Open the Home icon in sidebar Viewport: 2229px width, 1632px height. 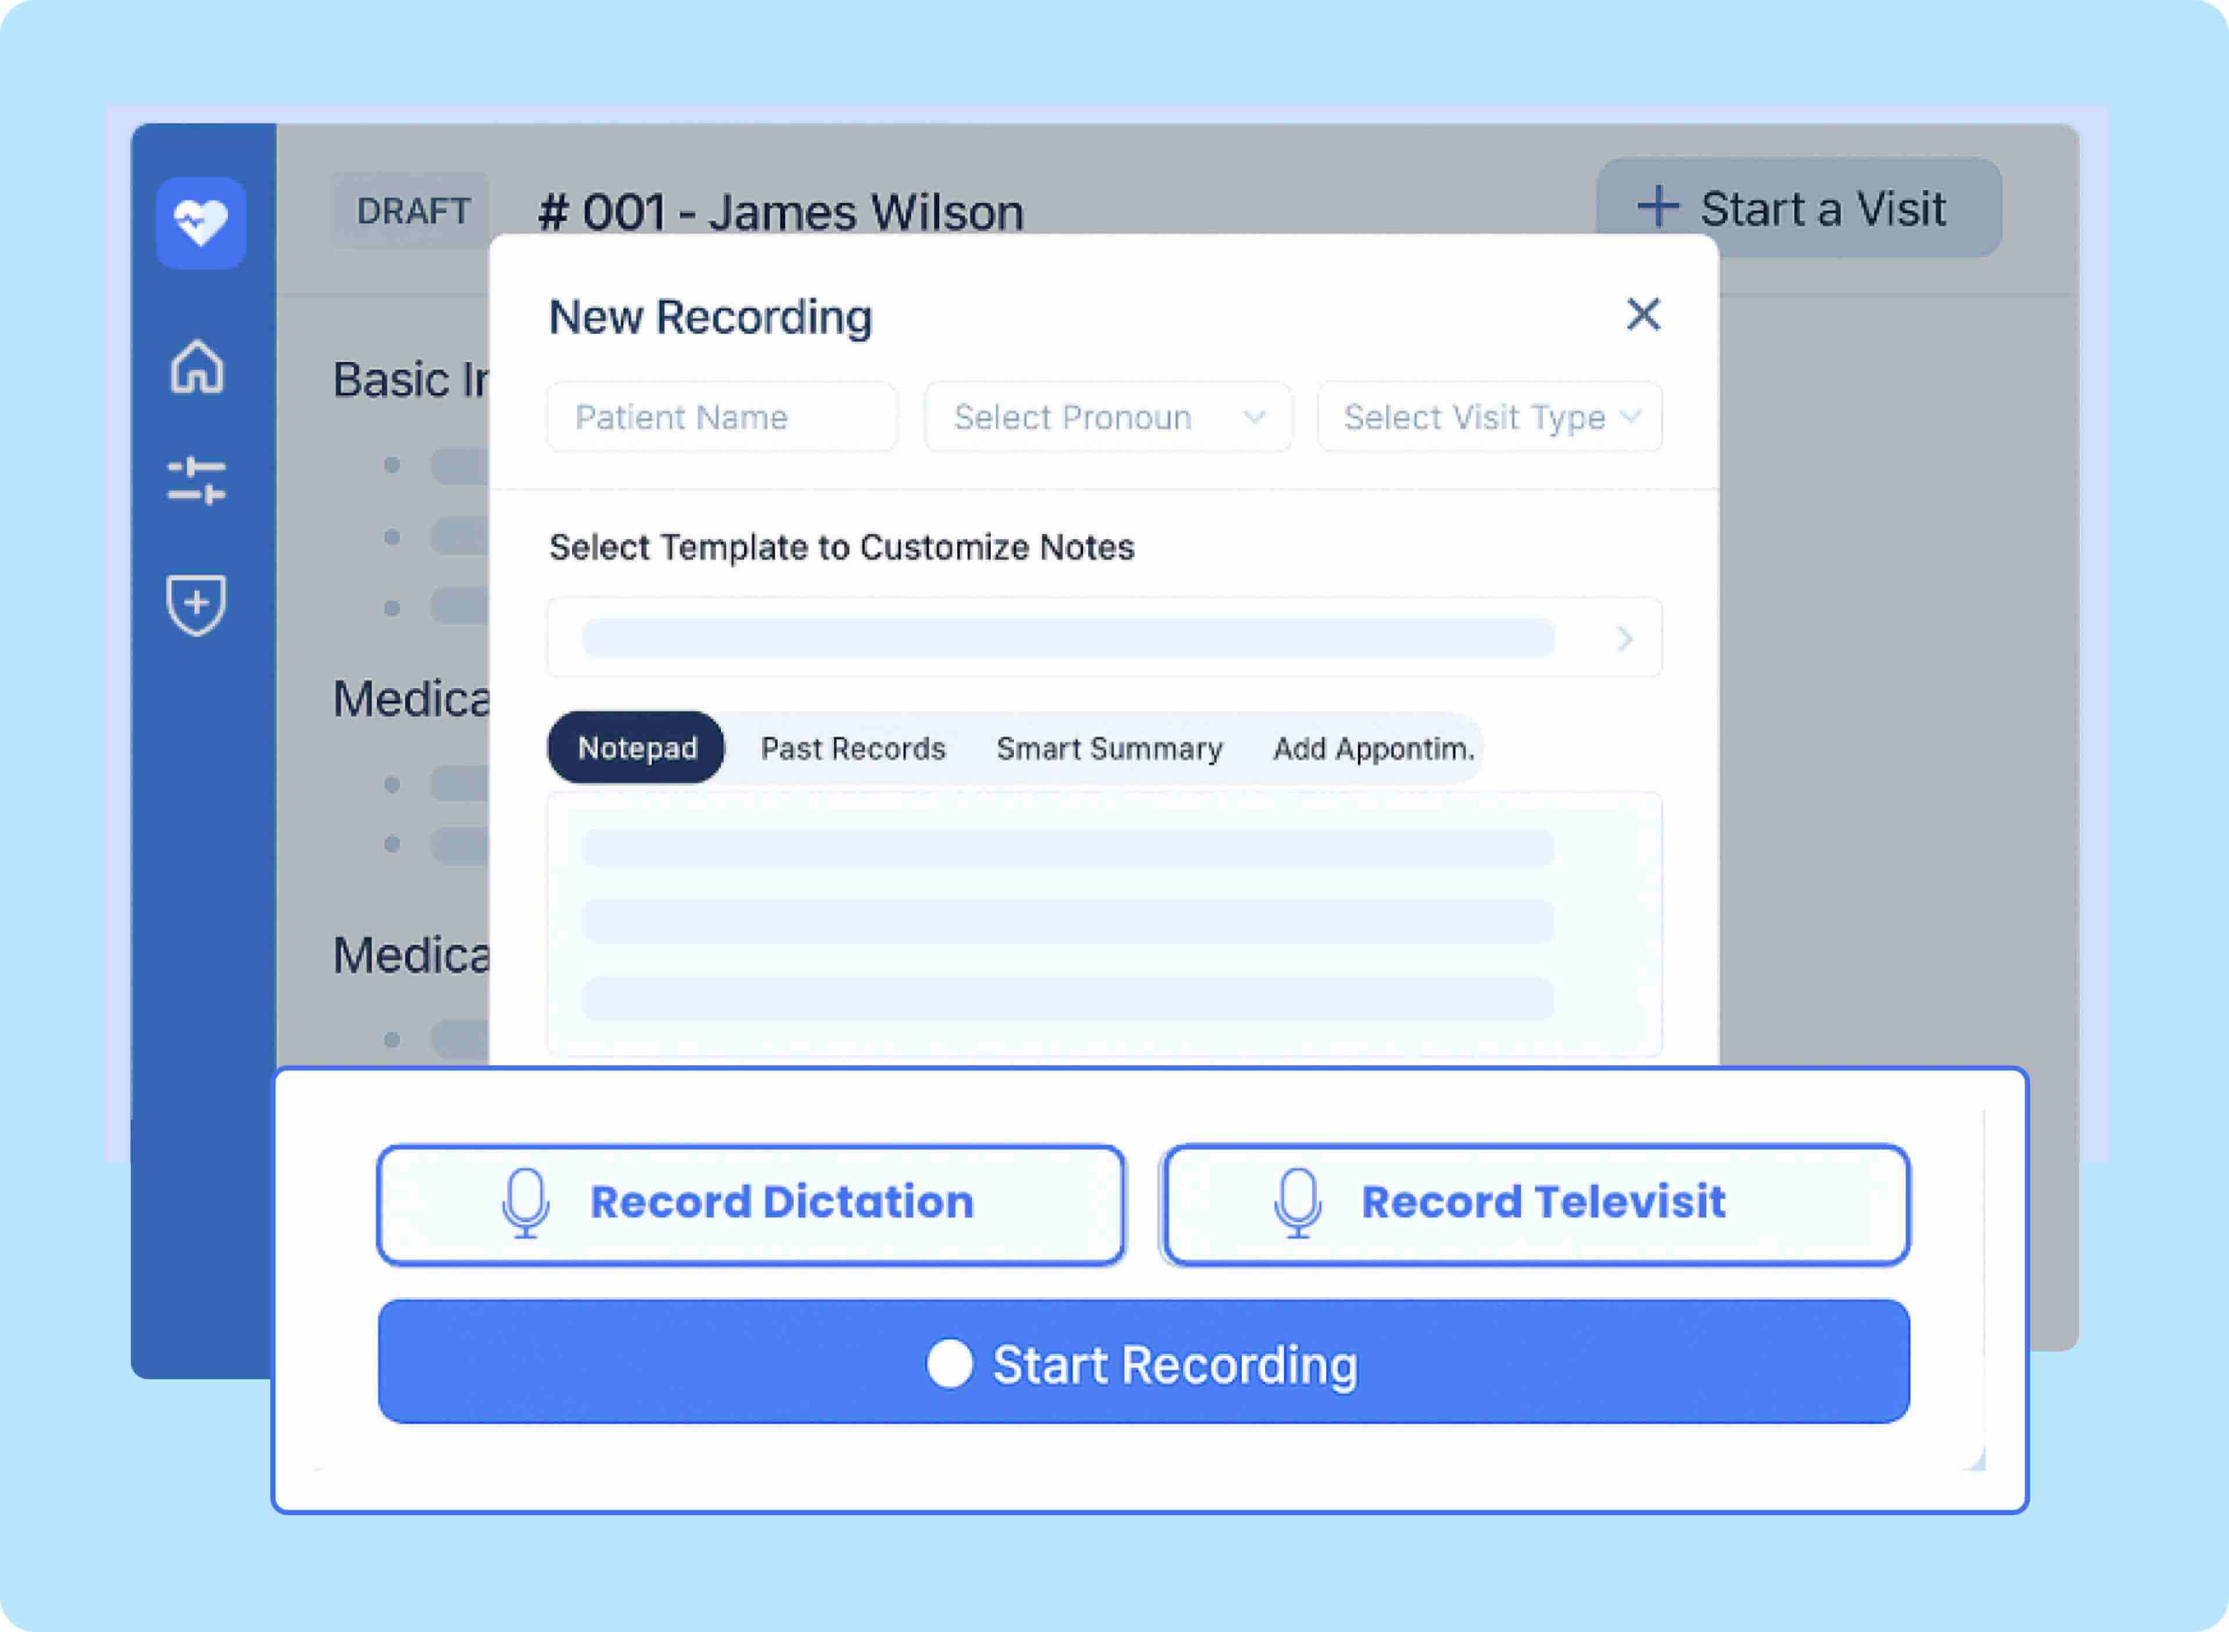pos(198,367)
